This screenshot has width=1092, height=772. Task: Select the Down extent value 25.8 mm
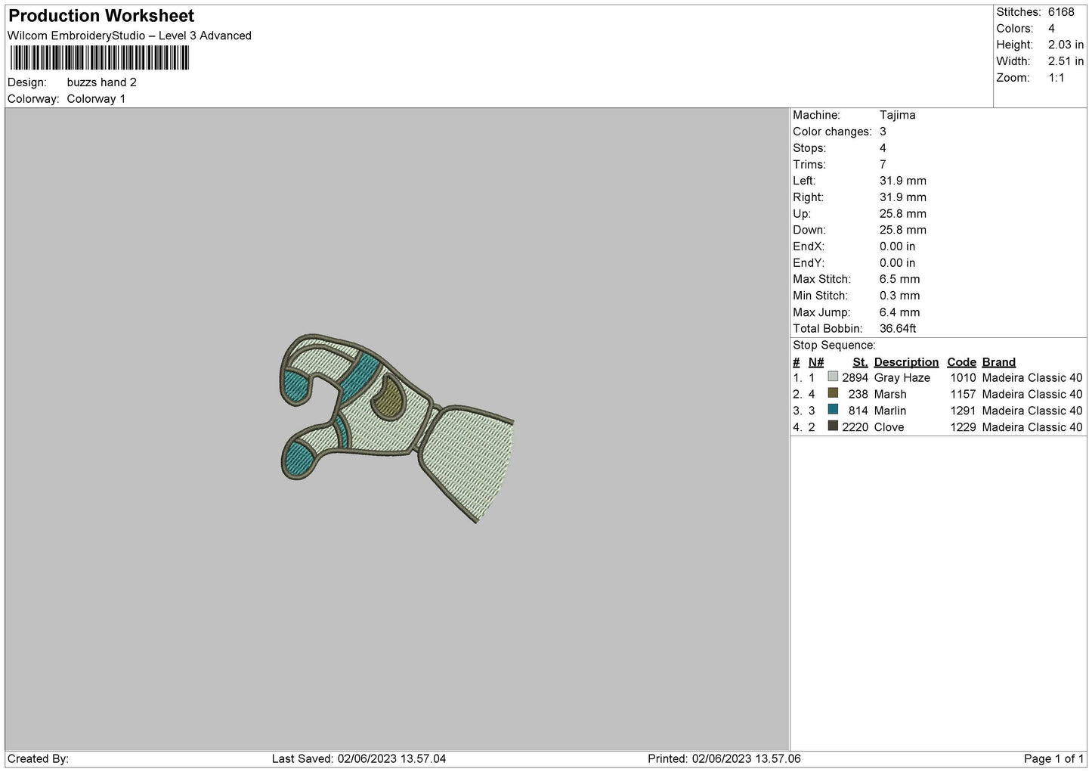coord(903,230)
